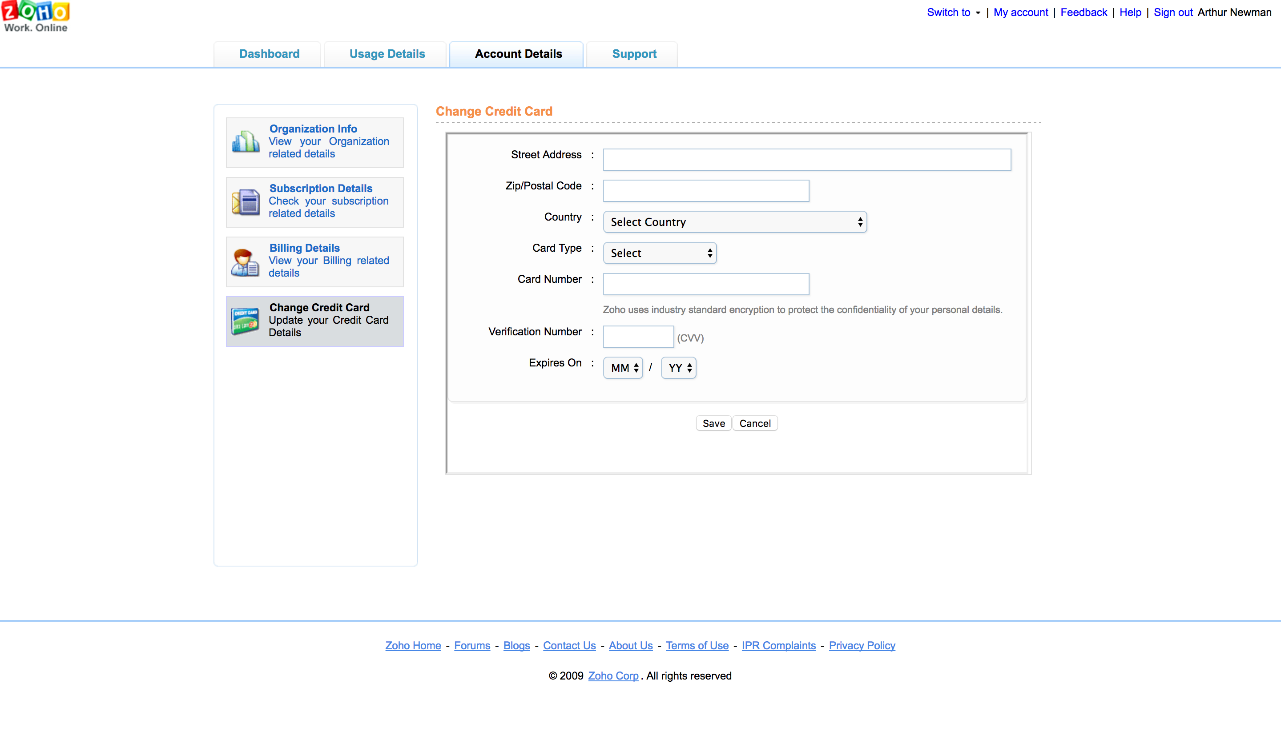Open the Privacy Policy footer link
This screenshot has height=732, width=1281.
tap(862, 645)
